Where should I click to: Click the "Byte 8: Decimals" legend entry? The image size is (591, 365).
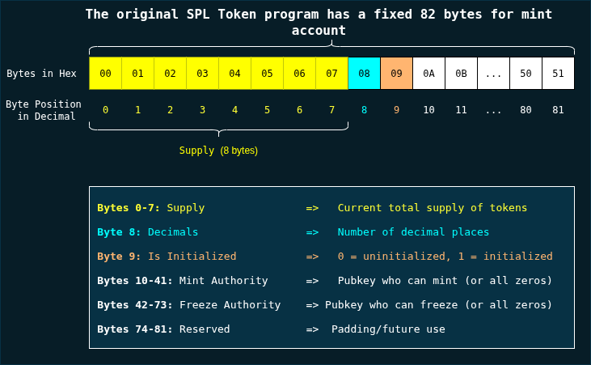[147, 232]
